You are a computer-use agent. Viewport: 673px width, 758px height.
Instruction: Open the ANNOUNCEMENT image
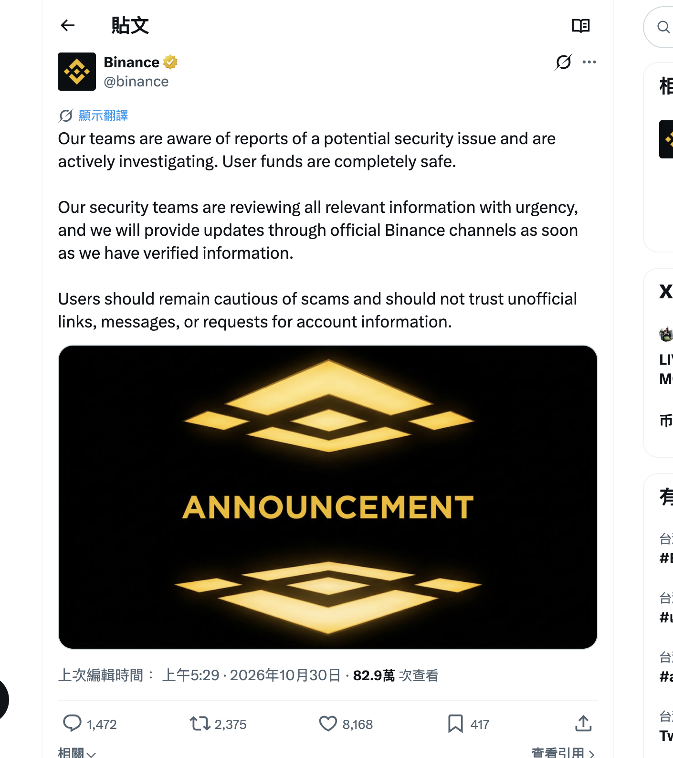(328, 497)
